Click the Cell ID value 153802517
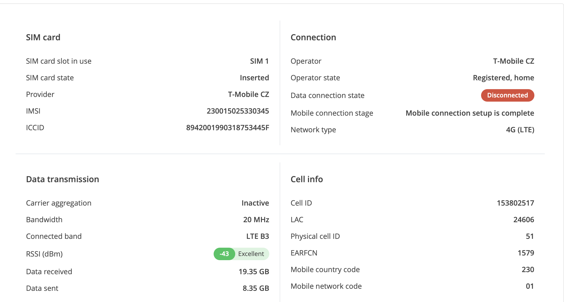The width and height of the screenshot is (564, 302). (515, 203)
